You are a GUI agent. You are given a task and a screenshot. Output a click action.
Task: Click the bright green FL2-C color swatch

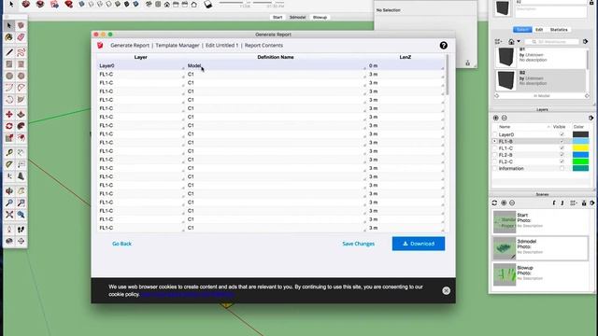(x=580, y=161)
